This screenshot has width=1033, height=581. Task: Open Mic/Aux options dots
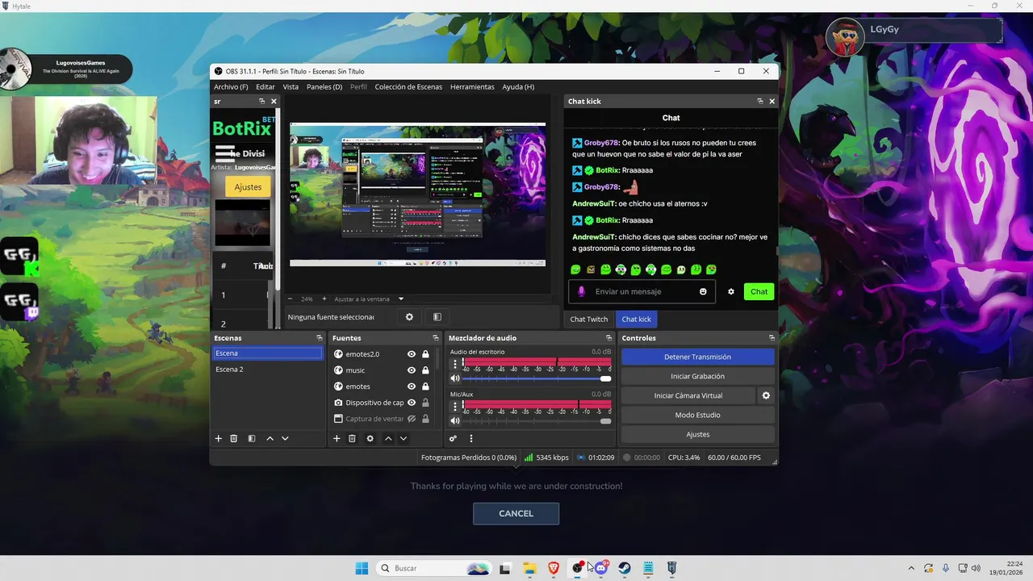tap(455, 405)
